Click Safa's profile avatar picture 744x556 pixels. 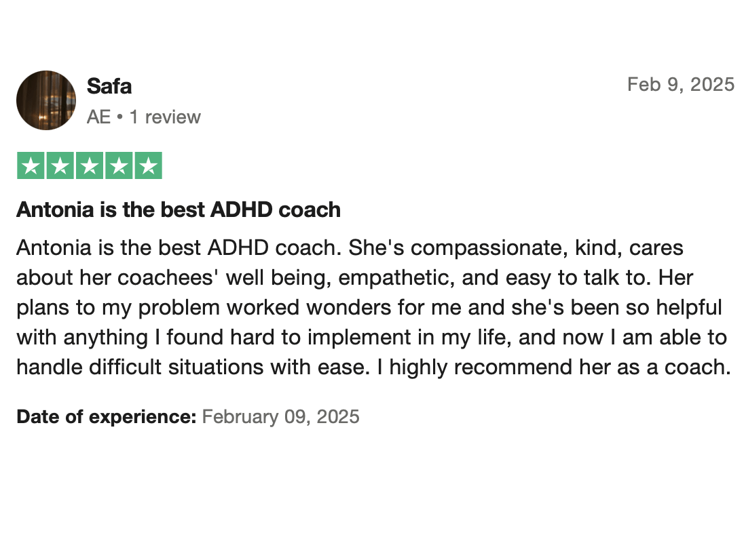46,100
